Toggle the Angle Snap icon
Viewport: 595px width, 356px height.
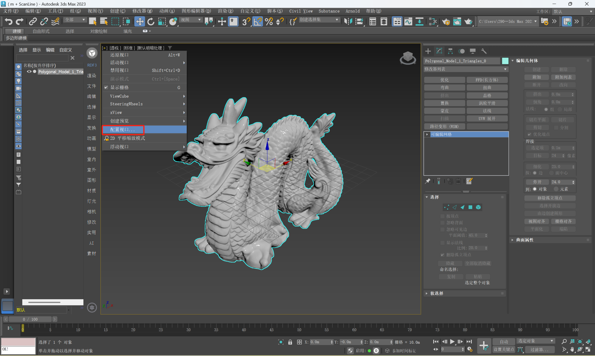[257, 22]
